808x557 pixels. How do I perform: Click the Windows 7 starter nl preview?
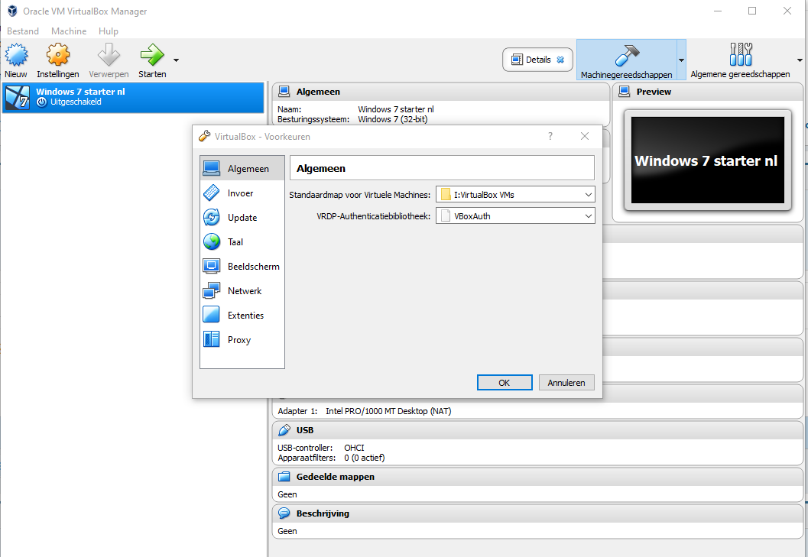tap(708, 160)
